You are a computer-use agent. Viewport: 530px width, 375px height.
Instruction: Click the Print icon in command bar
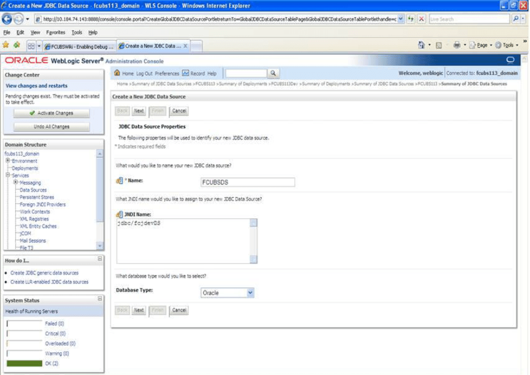click(x=457, y=45)
